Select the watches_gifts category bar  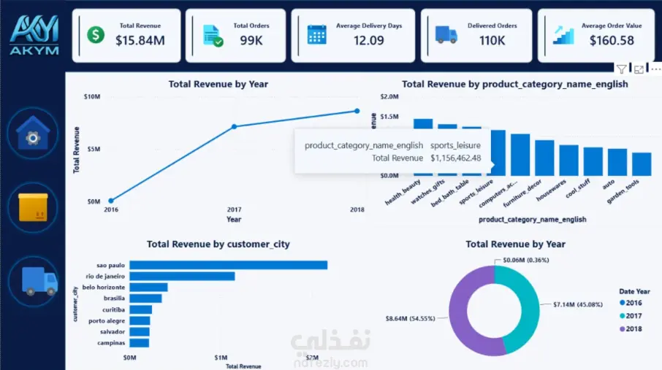pyautogui.click(x=447, y=126)
